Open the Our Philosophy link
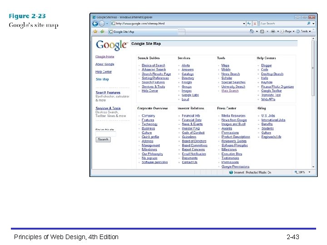Viewport: 327px width, 245px height. point(152,154)
